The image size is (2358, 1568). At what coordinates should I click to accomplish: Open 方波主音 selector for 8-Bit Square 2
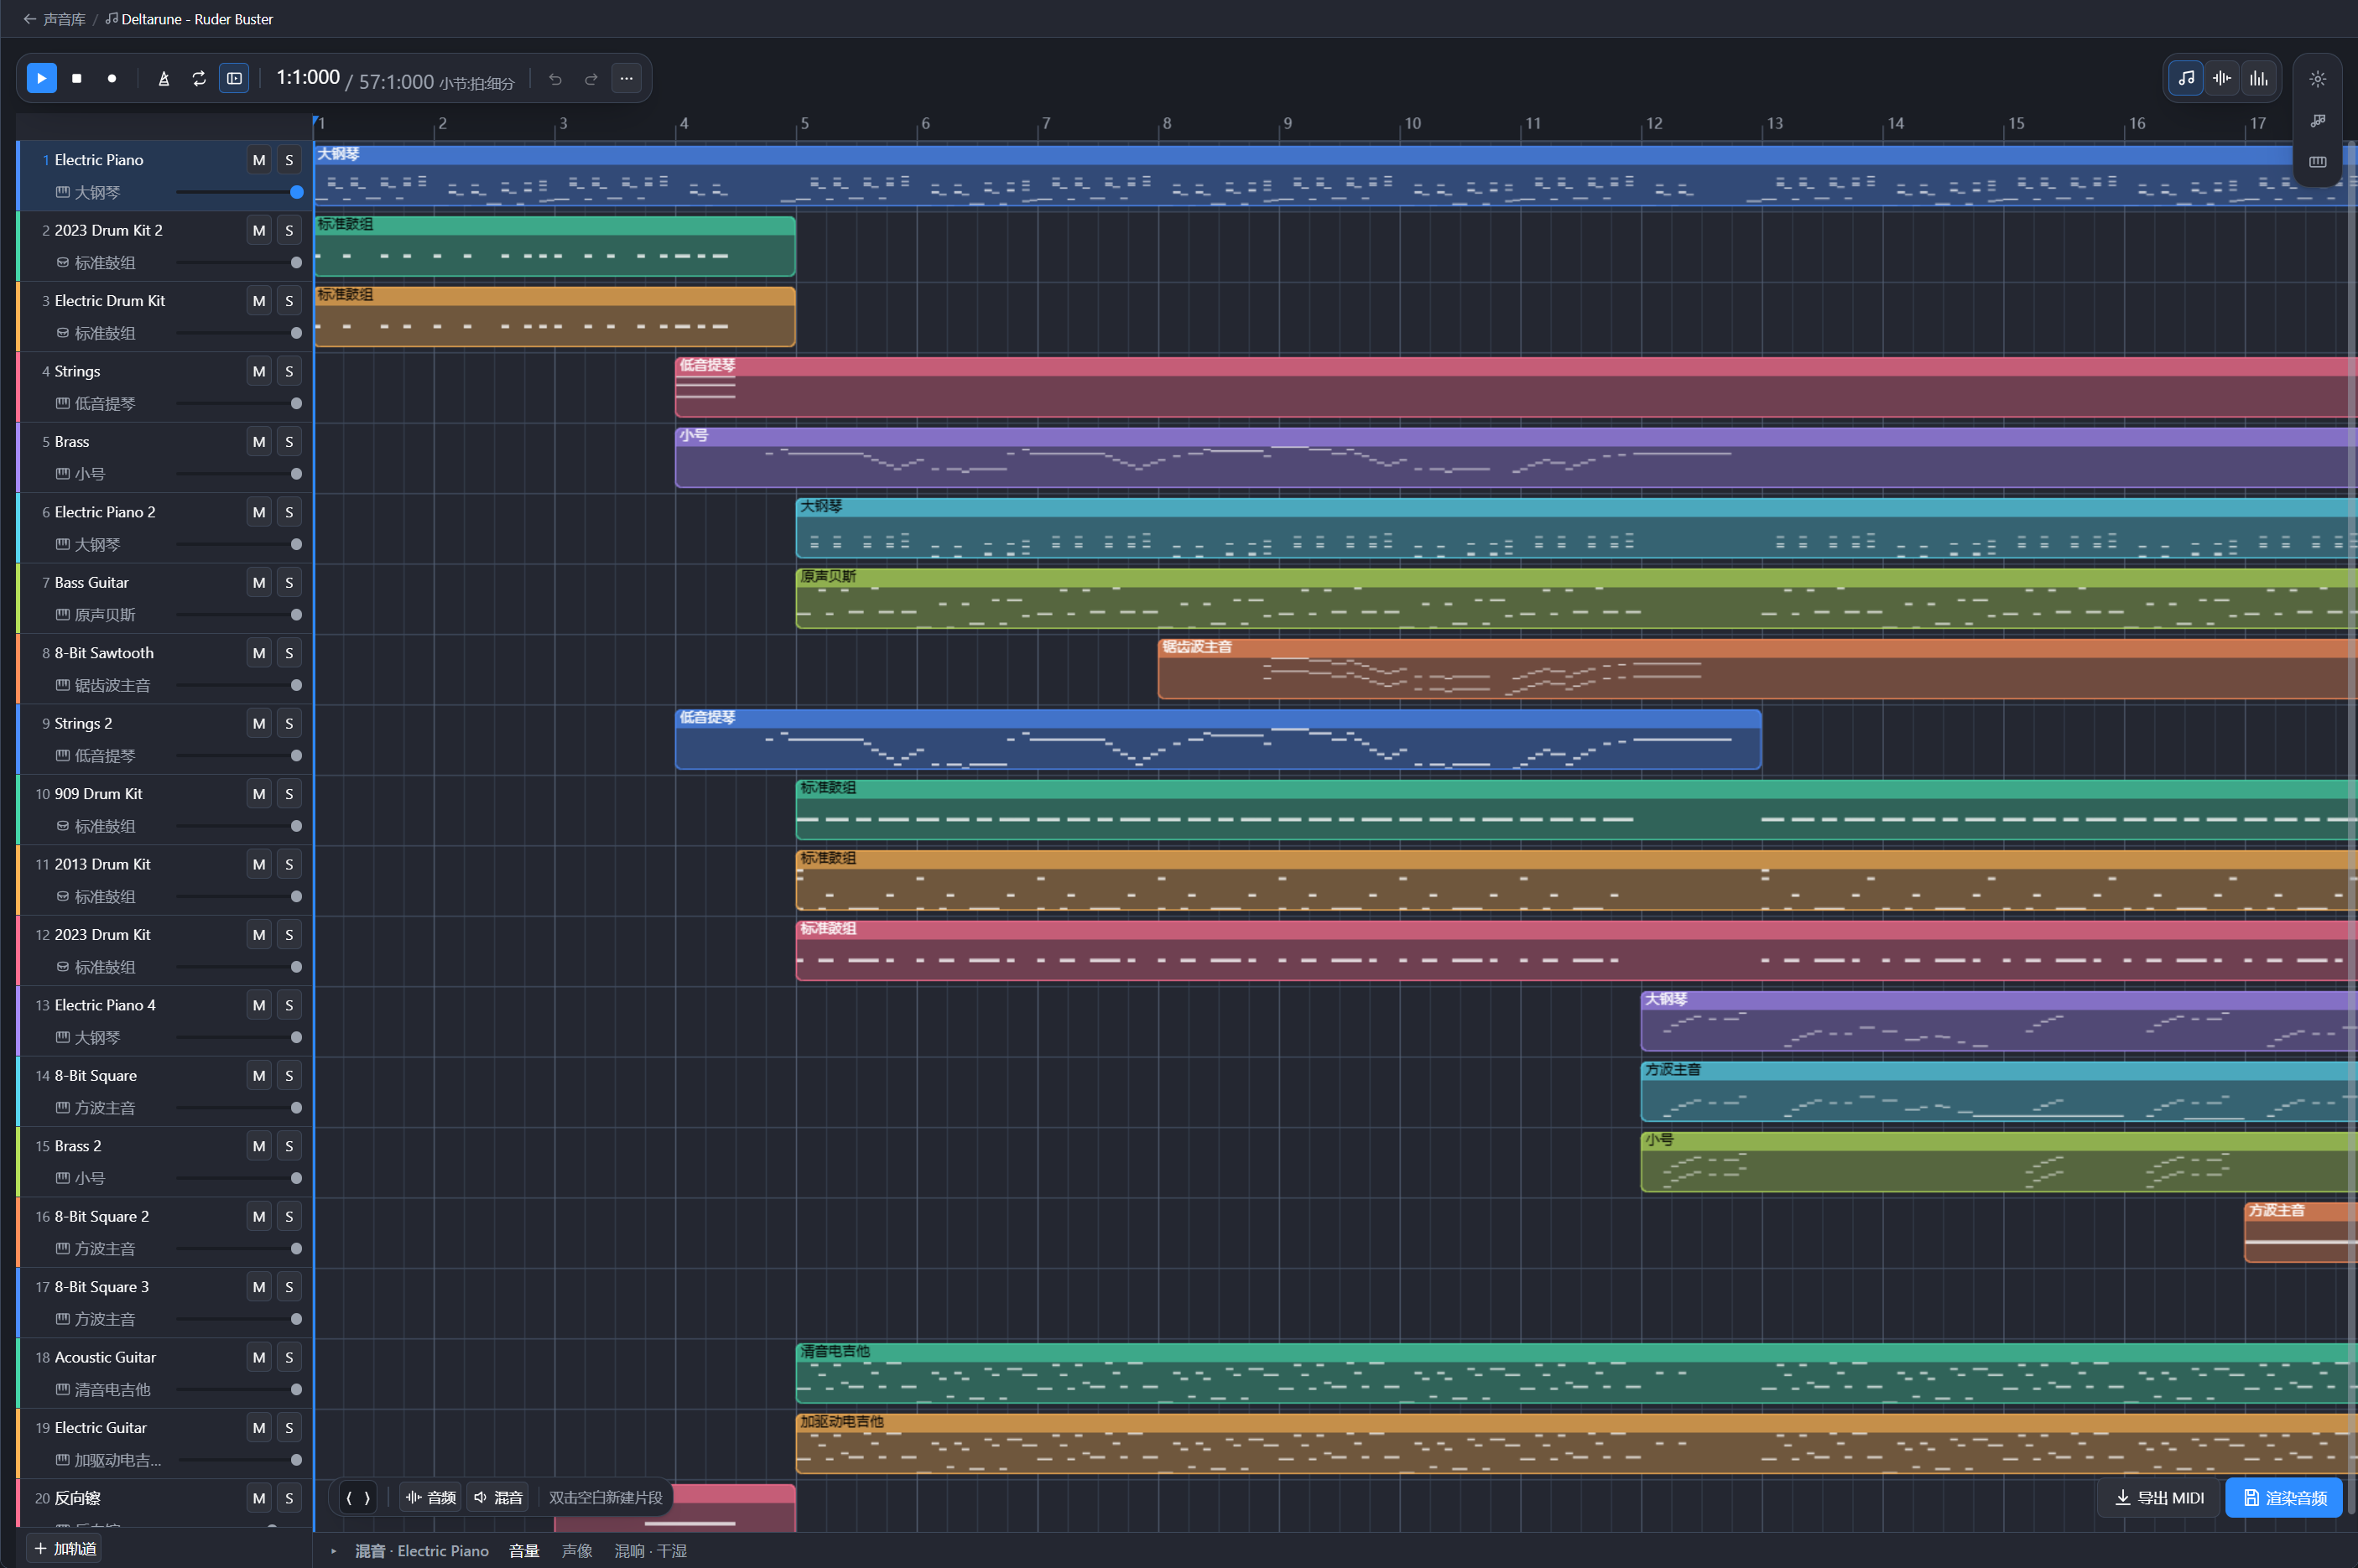click(x=95, y=1249)
